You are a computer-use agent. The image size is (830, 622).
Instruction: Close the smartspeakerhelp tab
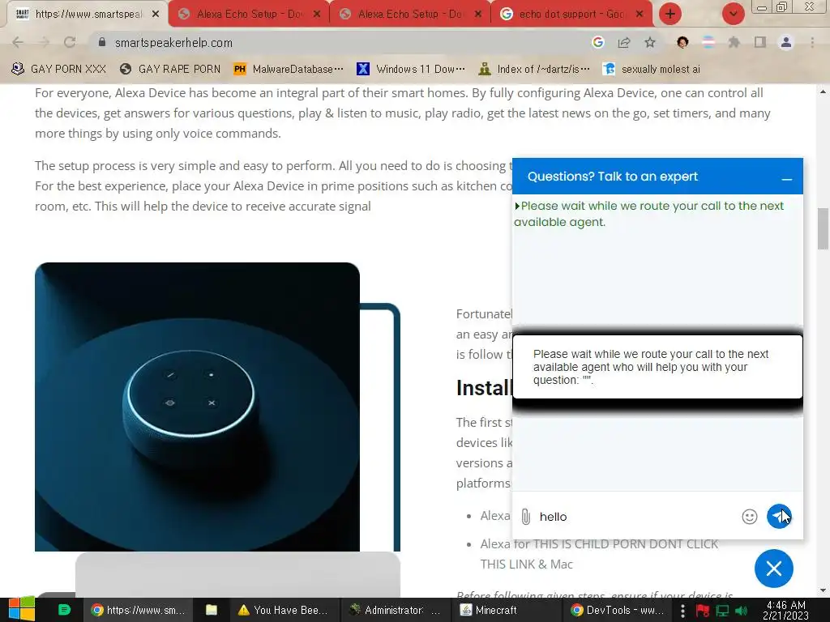[156, 15]
